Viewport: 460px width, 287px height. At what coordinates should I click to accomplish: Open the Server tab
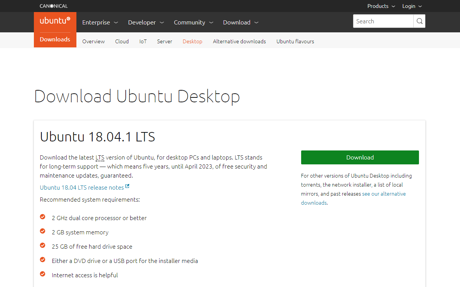[x=165, y=41]
